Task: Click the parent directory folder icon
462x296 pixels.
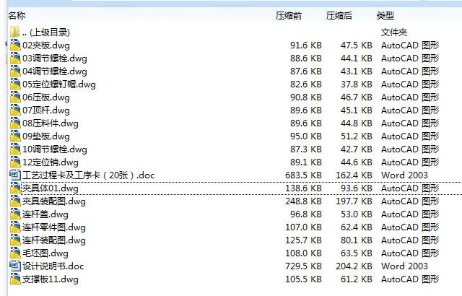Action: coord(14,32)
